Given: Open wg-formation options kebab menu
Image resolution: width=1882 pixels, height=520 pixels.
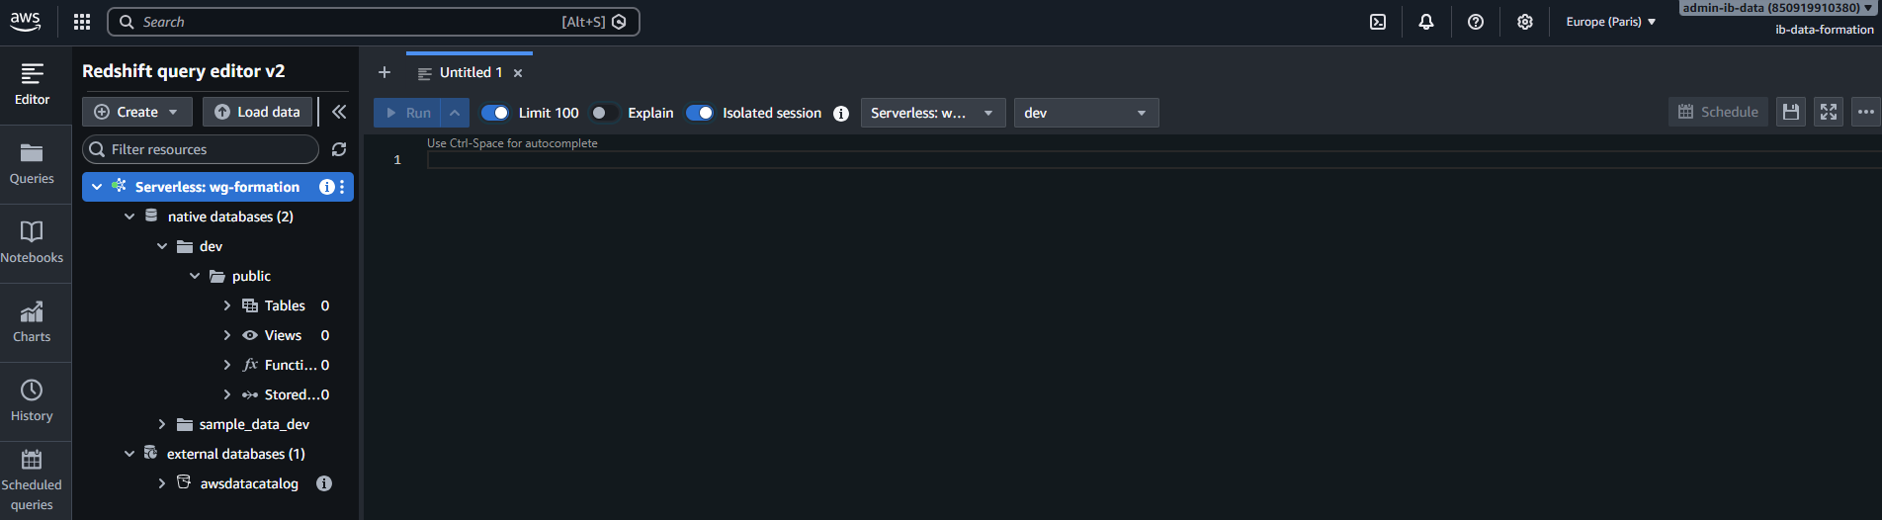Looking at the screenshot, I should point(342,187).
